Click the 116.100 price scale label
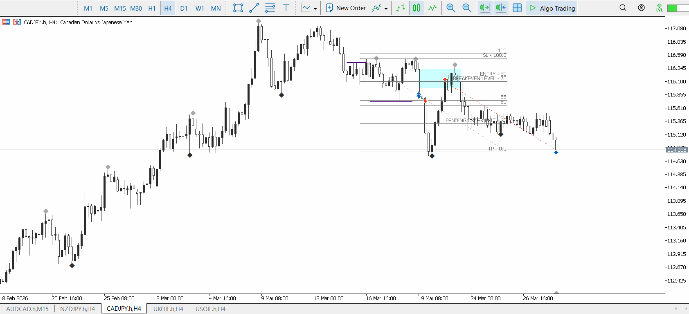 (677, 81)
